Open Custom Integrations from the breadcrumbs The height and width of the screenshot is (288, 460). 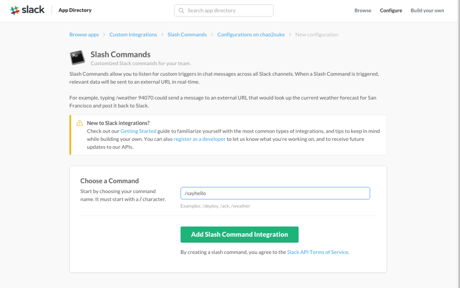133,34
